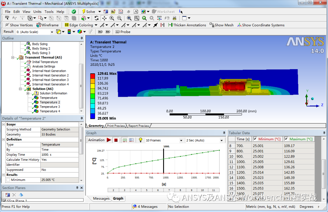Open the View menu
Screen dimensions: 328x212
click(26, 12)
